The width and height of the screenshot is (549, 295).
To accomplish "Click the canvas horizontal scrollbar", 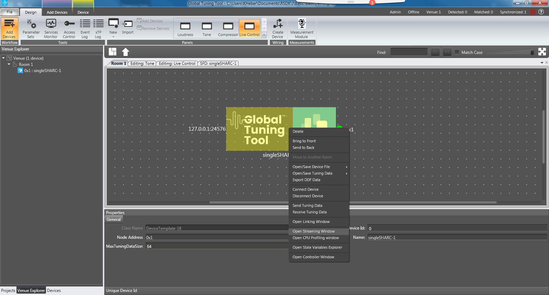I will (x=353, y=202).
